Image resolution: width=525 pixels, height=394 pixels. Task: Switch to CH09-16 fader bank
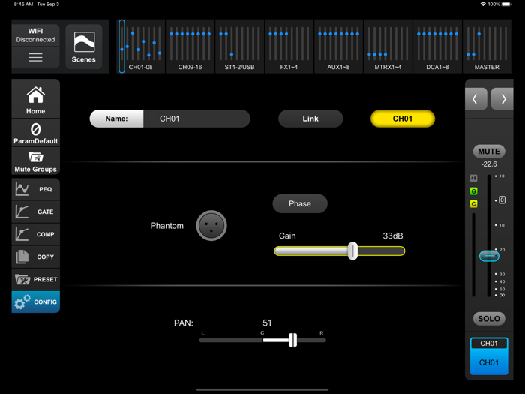tap(190, 47)
